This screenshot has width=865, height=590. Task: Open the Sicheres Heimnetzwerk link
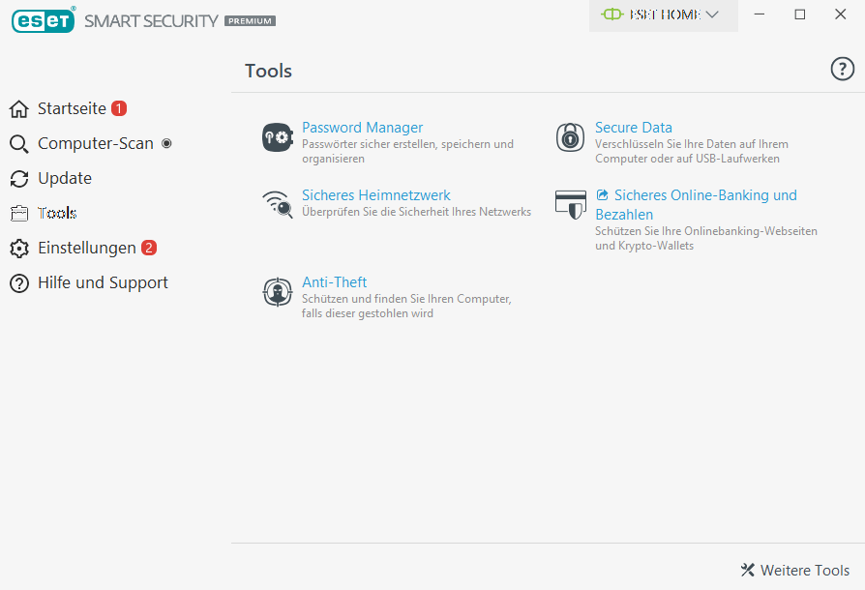(x=375, y=195)
